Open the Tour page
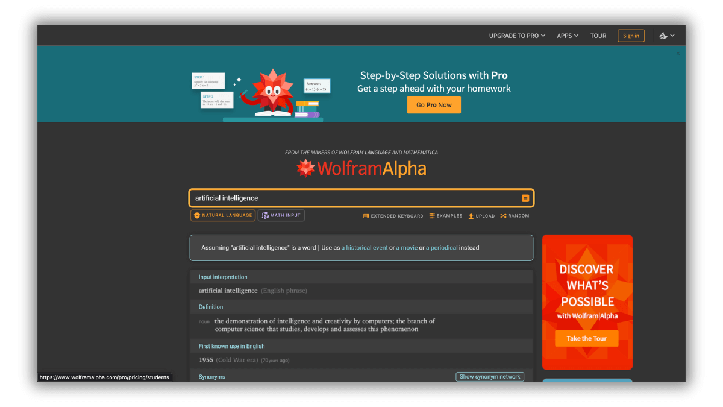This screenshot has height=407, width=723. 598,36
